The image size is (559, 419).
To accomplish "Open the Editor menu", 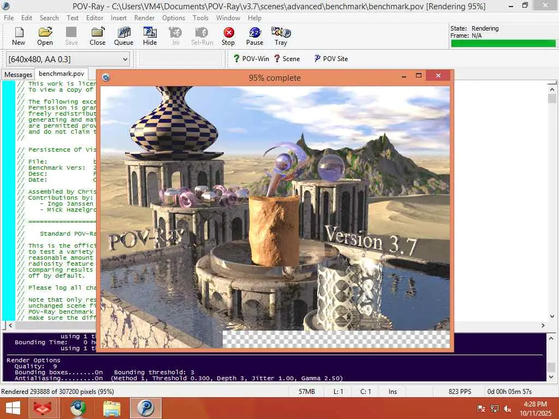I will coord(94,18).
